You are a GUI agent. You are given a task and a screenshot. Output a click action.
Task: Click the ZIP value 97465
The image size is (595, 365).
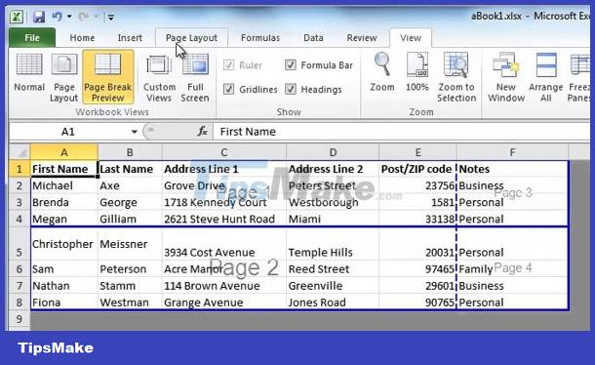tap(417, 269)
